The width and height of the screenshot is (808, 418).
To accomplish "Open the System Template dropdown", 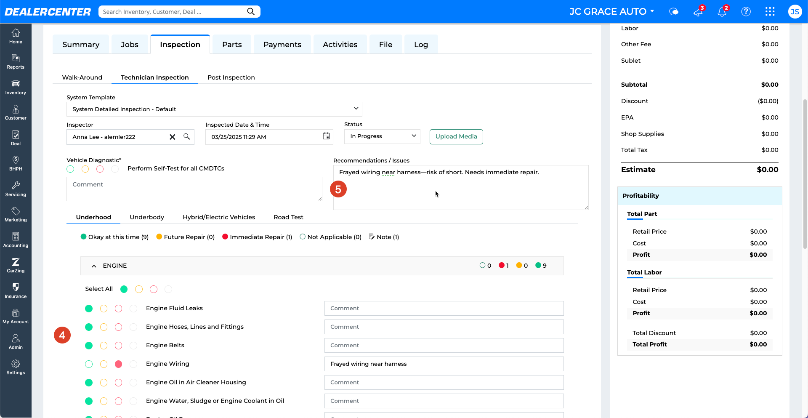I will tap(214, 109).
